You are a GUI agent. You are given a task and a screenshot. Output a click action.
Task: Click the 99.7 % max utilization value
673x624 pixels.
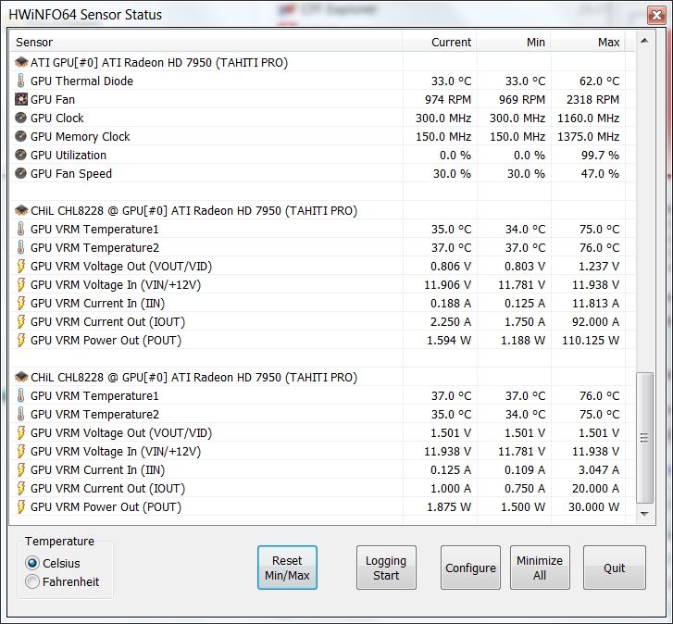[600, 155]
